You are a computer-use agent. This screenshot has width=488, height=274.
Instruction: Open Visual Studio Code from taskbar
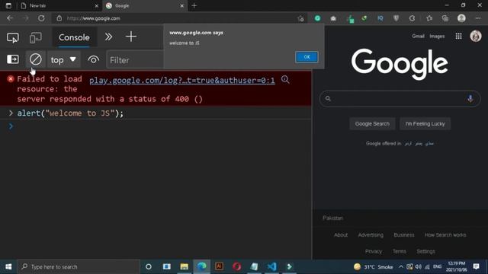(271, 266)
